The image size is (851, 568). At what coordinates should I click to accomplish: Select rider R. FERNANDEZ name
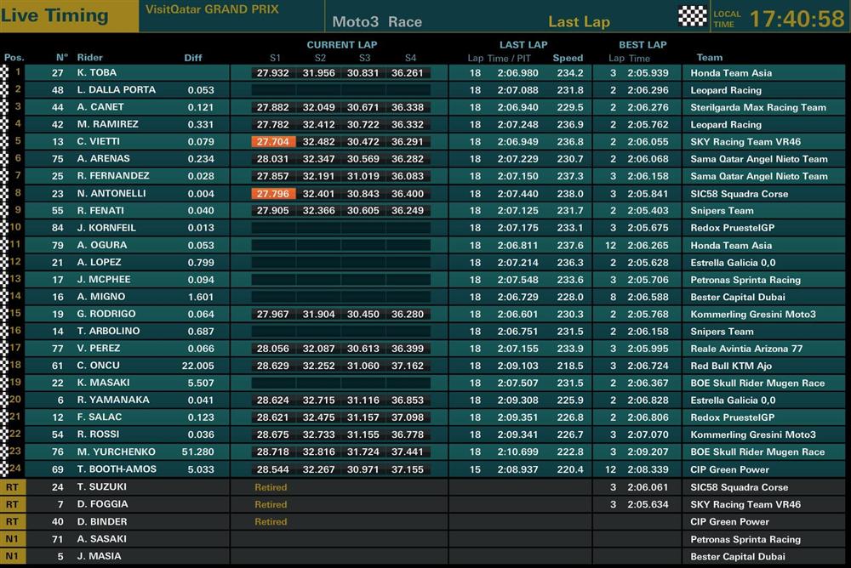pyautogui.click(x=113, y=176)
